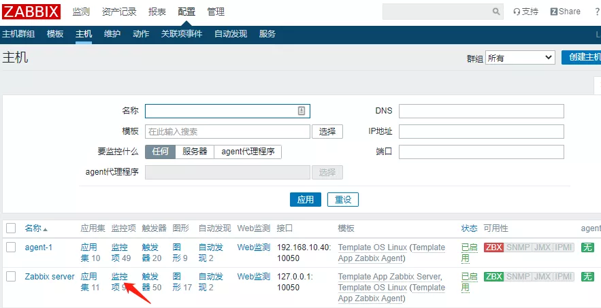Viewport: 601px width, 308px height.
Task: Select the 服务器 monitoring option
Action: pyautogui.click(x=195, y=152)
